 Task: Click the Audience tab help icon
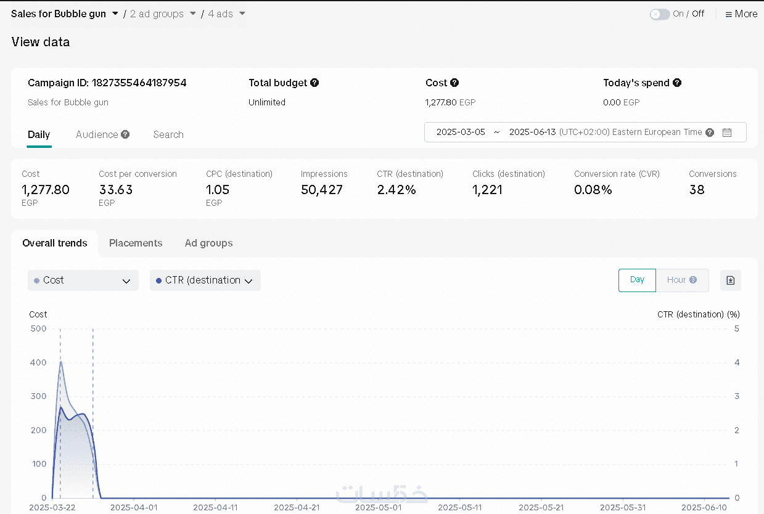[x=125, y=134]
